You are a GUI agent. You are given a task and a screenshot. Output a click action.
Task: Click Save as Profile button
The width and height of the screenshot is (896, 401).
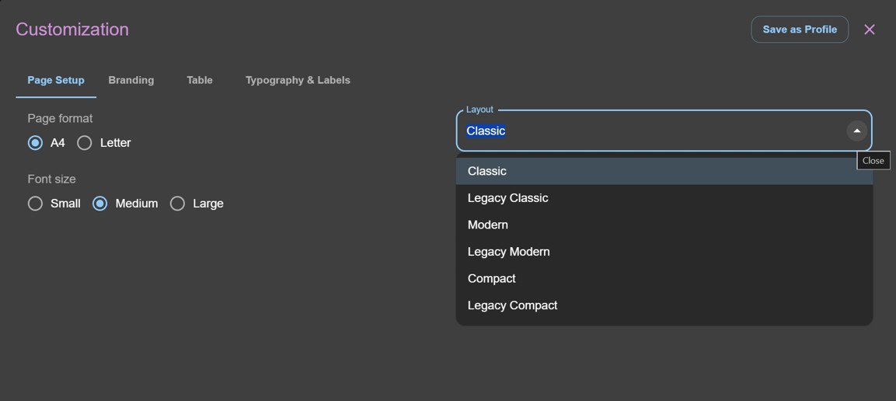(800, 29)
